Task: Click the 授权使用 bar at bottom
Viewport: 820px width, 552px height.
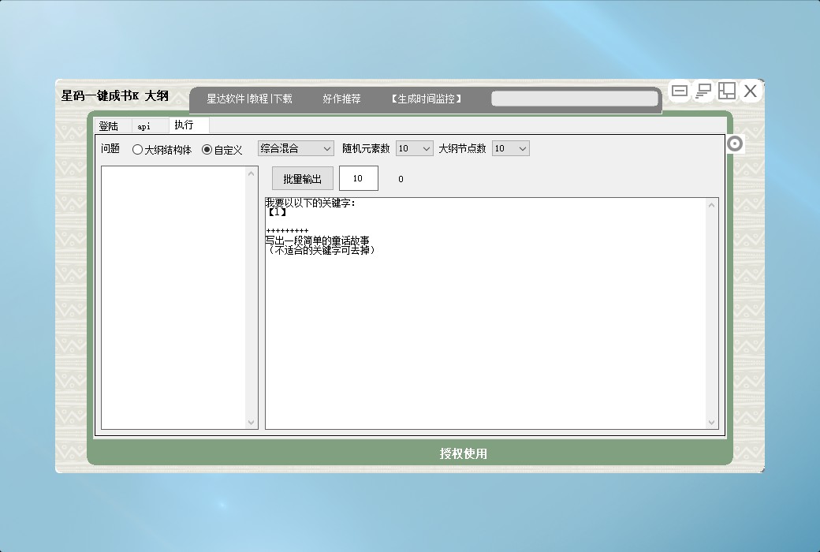Action: (464, 453)
